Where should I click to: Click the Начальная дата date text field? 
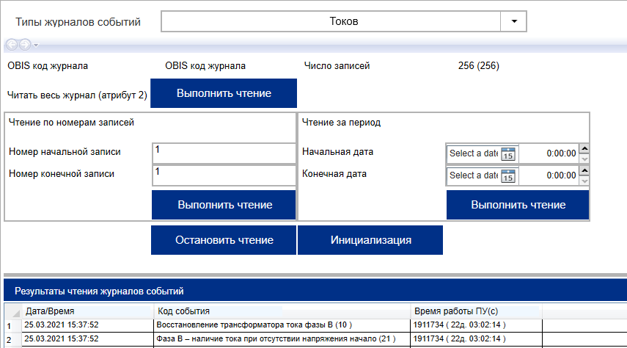(x=474, y=153)
